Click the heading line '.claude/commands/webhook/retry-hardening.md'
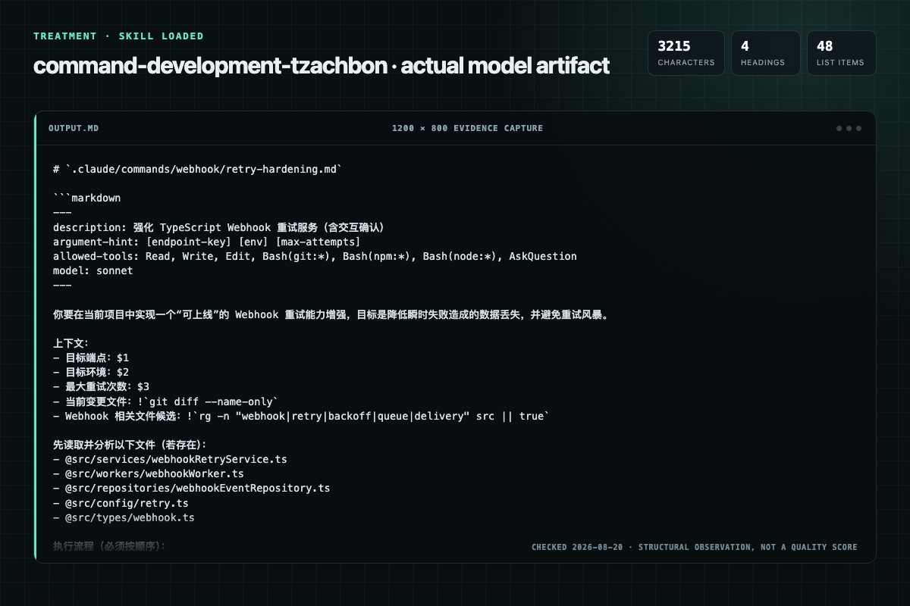Viewport: 910px width, 606px height. point(197,169)
